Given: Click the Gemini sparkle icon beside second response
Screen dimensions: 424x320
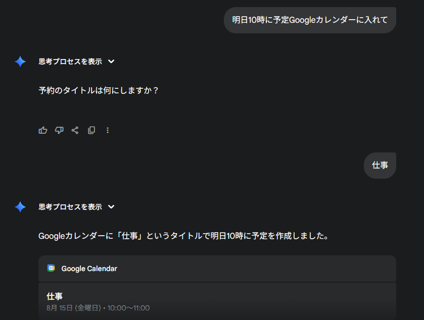Looking at the screenshot, I should pyautogui.click(x=20, y=207).
